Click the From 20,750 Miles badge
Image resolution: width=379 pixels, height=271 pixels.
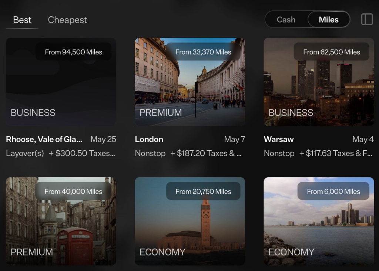coord(203,191)
